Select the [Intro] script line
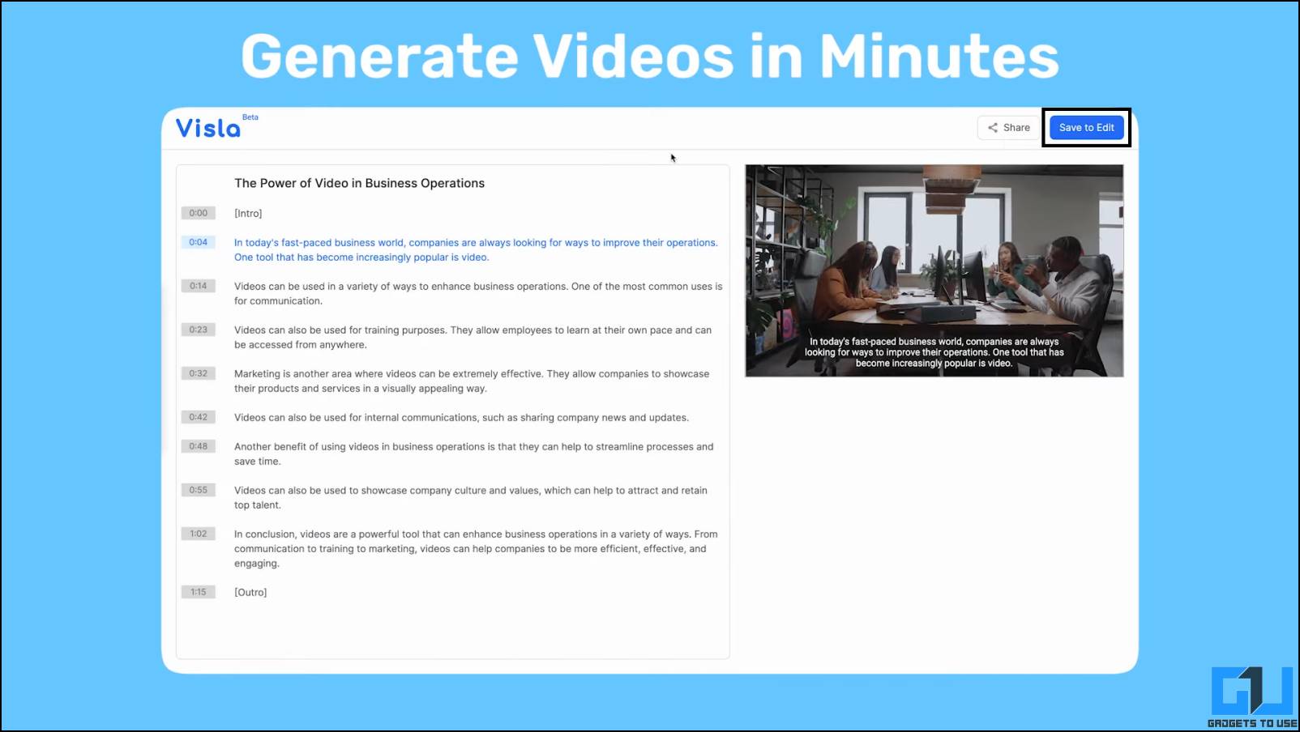Image resolution: width=1300 pixels, height=732 pixels. point(248,214)
